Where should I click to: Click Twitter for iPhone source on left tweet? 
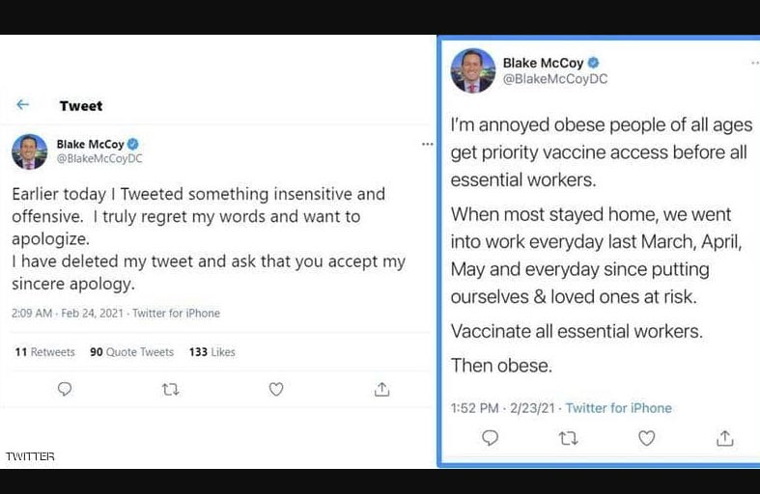pyautogui.click(x=176, y=314)
